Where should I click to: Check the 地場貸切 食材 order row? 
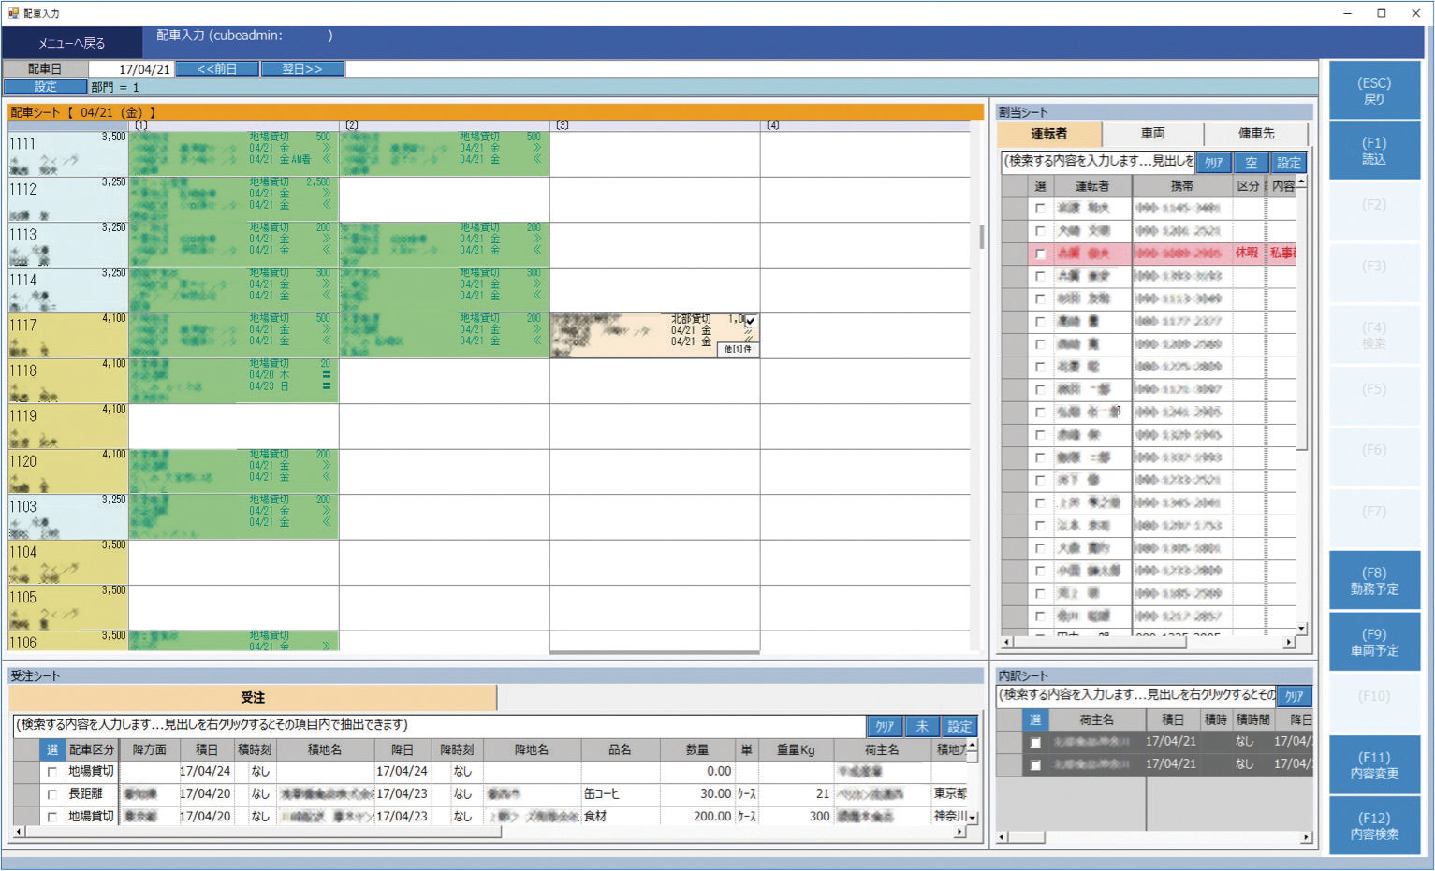pyautogui.click(x=51, y=817)
